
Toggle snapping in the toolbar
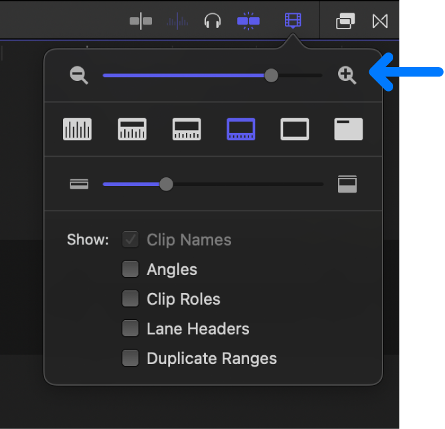coord(248,21)
